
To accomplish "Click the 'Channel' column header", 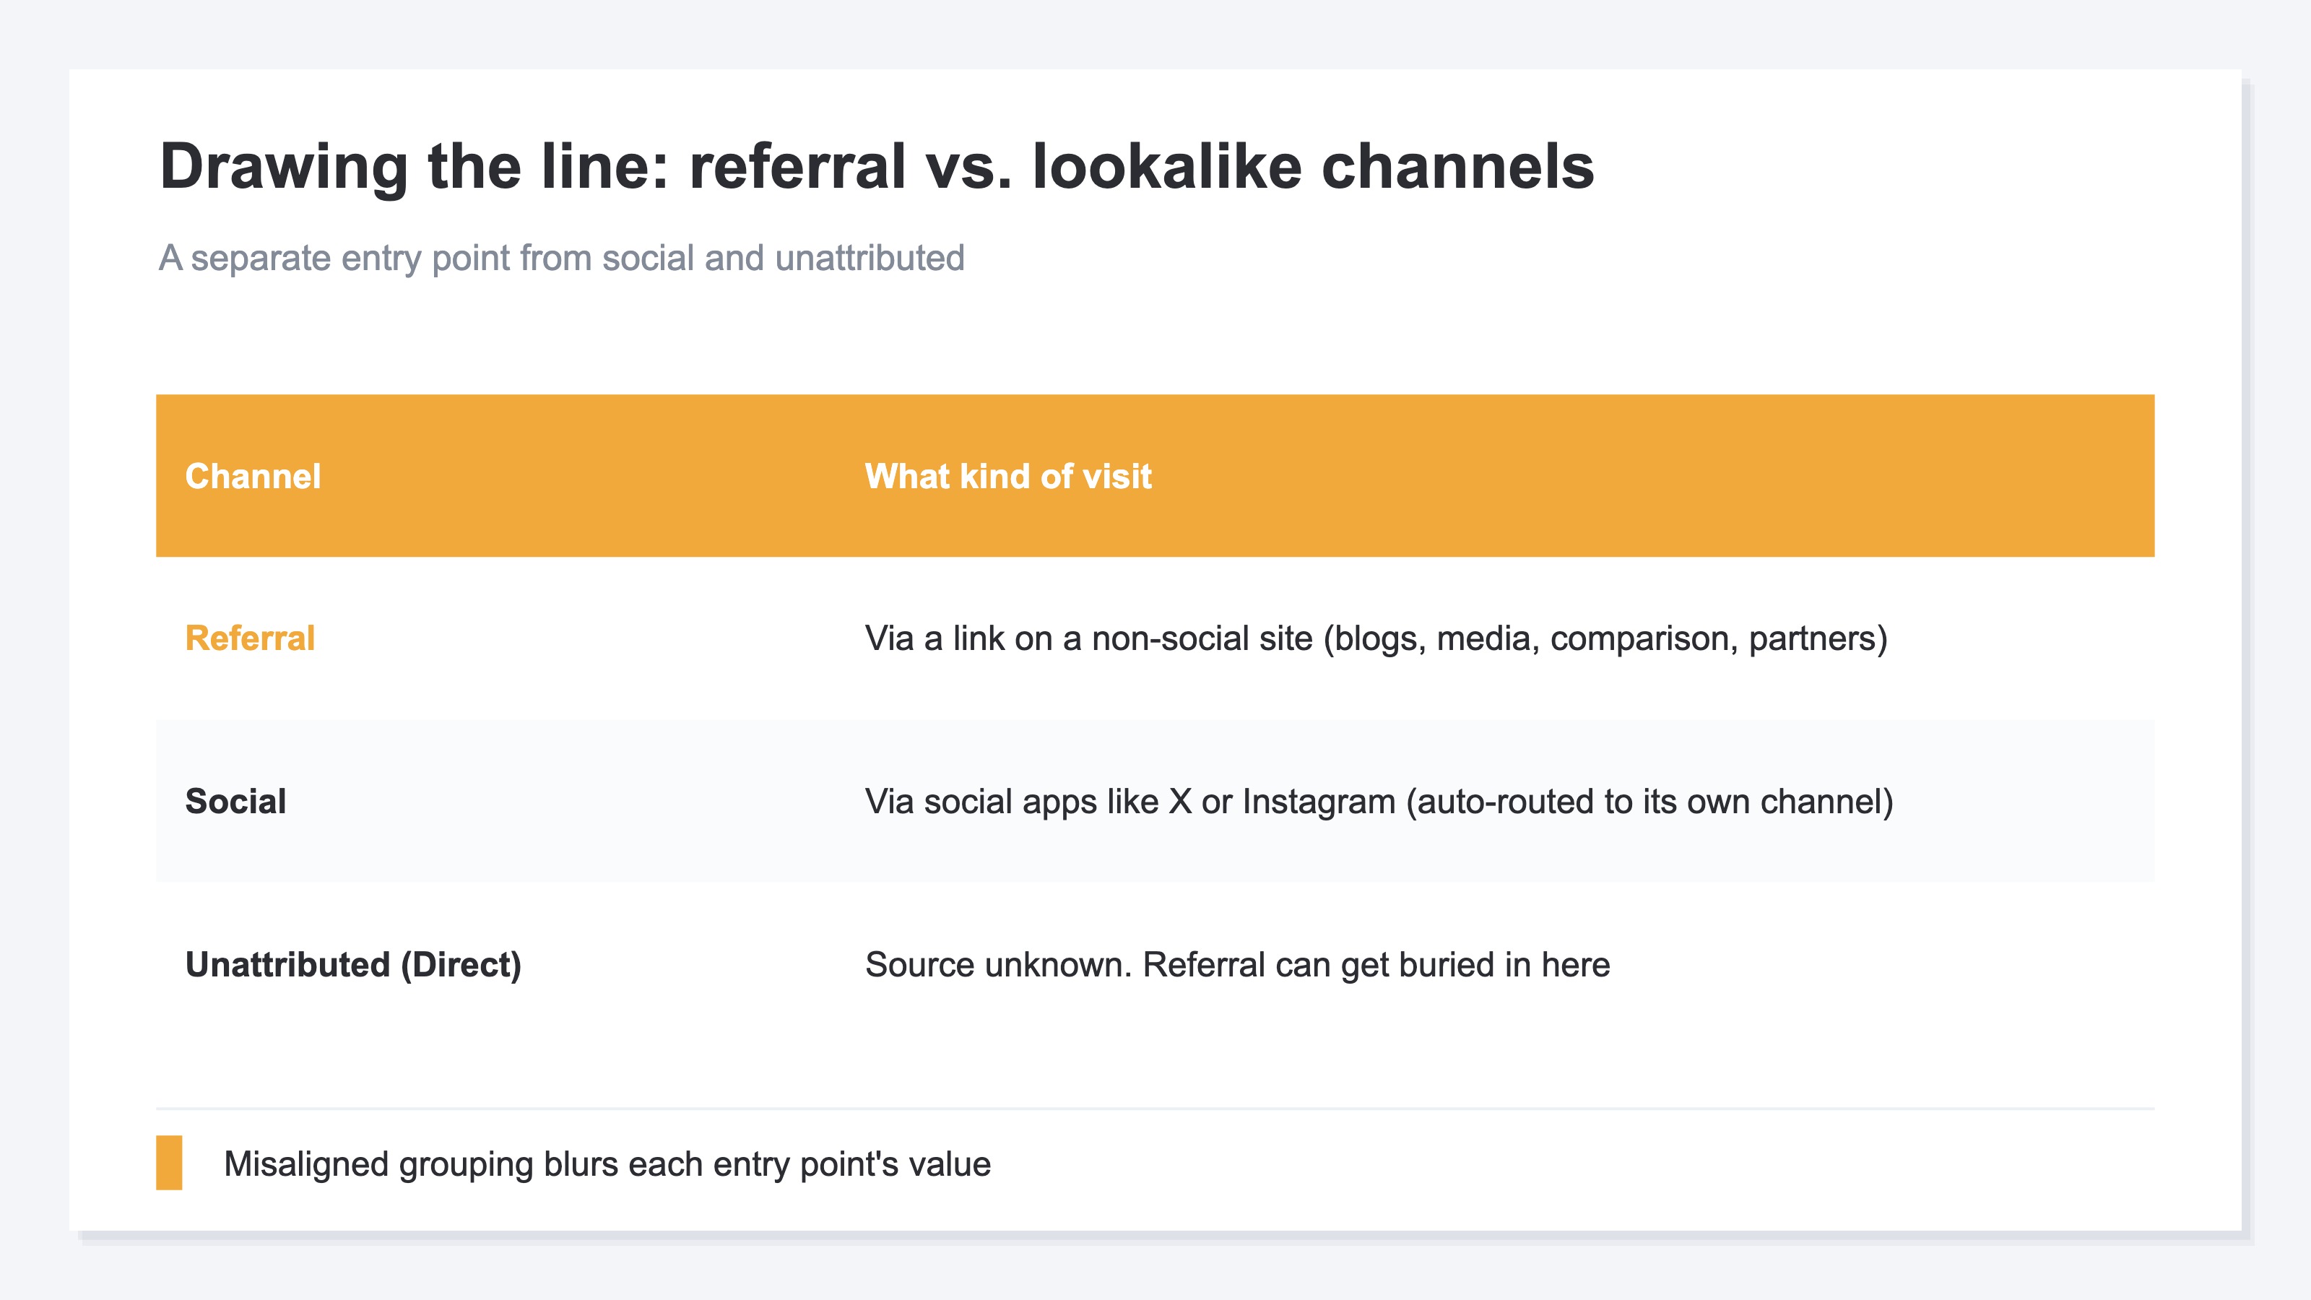I will (253, 477).
